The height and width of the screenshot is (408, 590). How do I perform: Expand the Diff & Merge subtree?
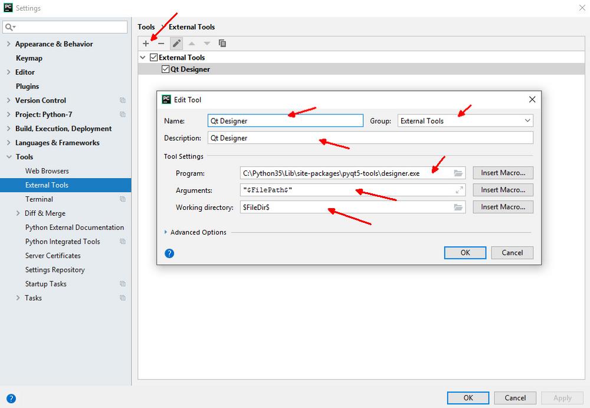18,213
